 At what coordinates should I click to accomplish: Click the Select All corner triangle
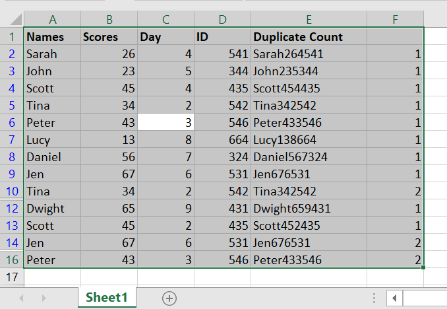click(x=16, y=19)
